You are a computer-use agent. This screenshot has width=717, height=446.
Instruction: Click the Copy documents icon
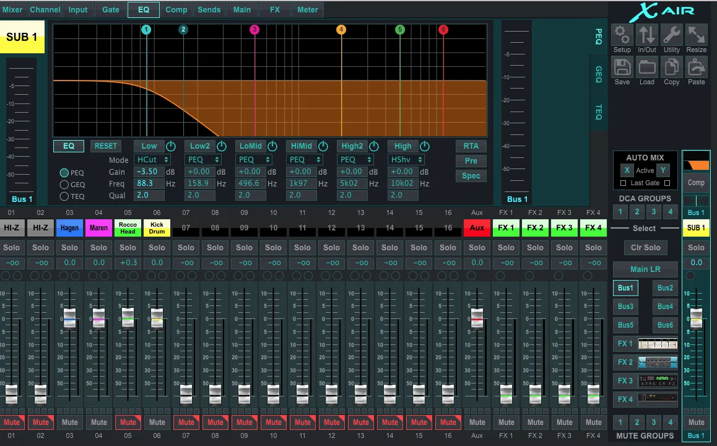coord(671,68)
